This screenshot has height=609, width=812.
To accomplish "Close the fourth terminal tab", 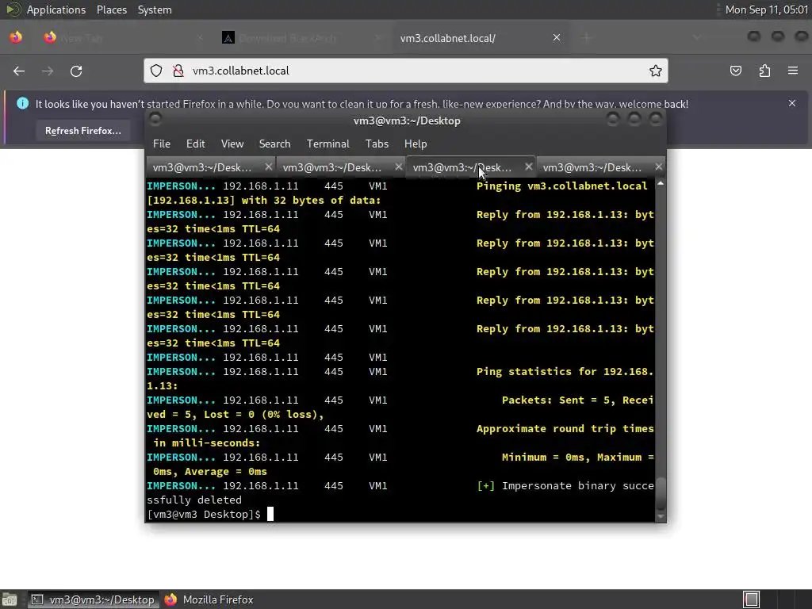I will 658,167.
